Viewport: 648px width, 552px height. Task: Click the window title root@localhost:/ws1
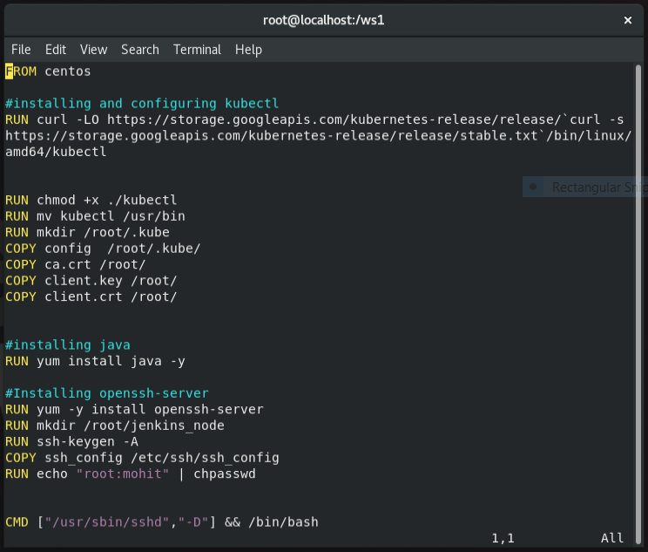click(324, 20)
